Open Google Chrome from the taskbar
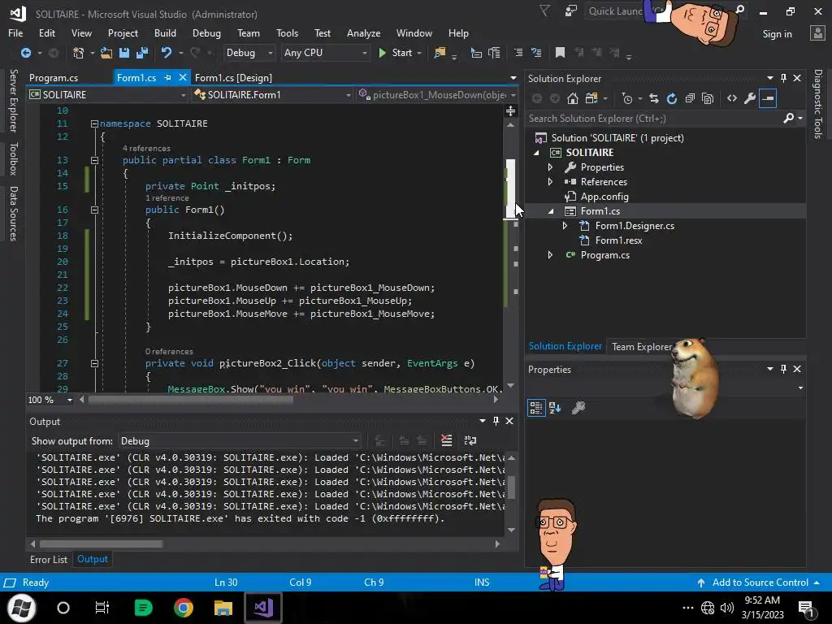Screen dimensions: 832x624 tap(183, 608)
